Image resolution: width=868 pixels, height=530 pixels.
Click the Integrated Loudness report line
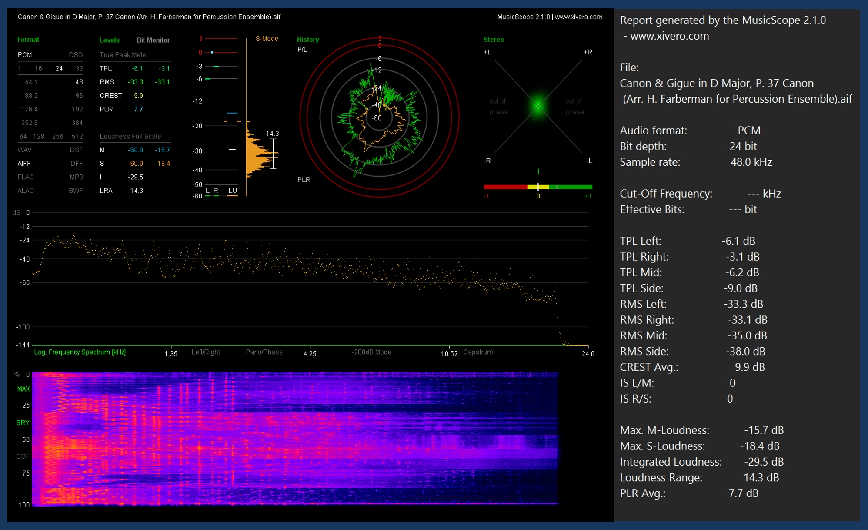702,462
